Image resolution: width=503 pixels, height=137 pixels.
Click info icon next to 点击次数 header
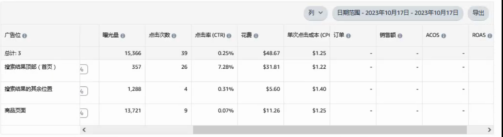coord(174,36)
